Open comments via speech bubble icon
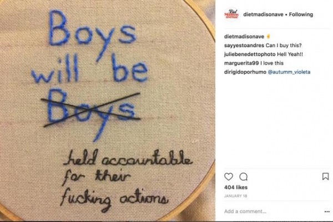 tap(244, 176)
